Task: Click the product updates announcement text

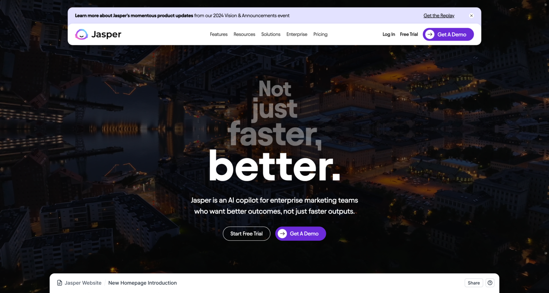Action: 182,16
